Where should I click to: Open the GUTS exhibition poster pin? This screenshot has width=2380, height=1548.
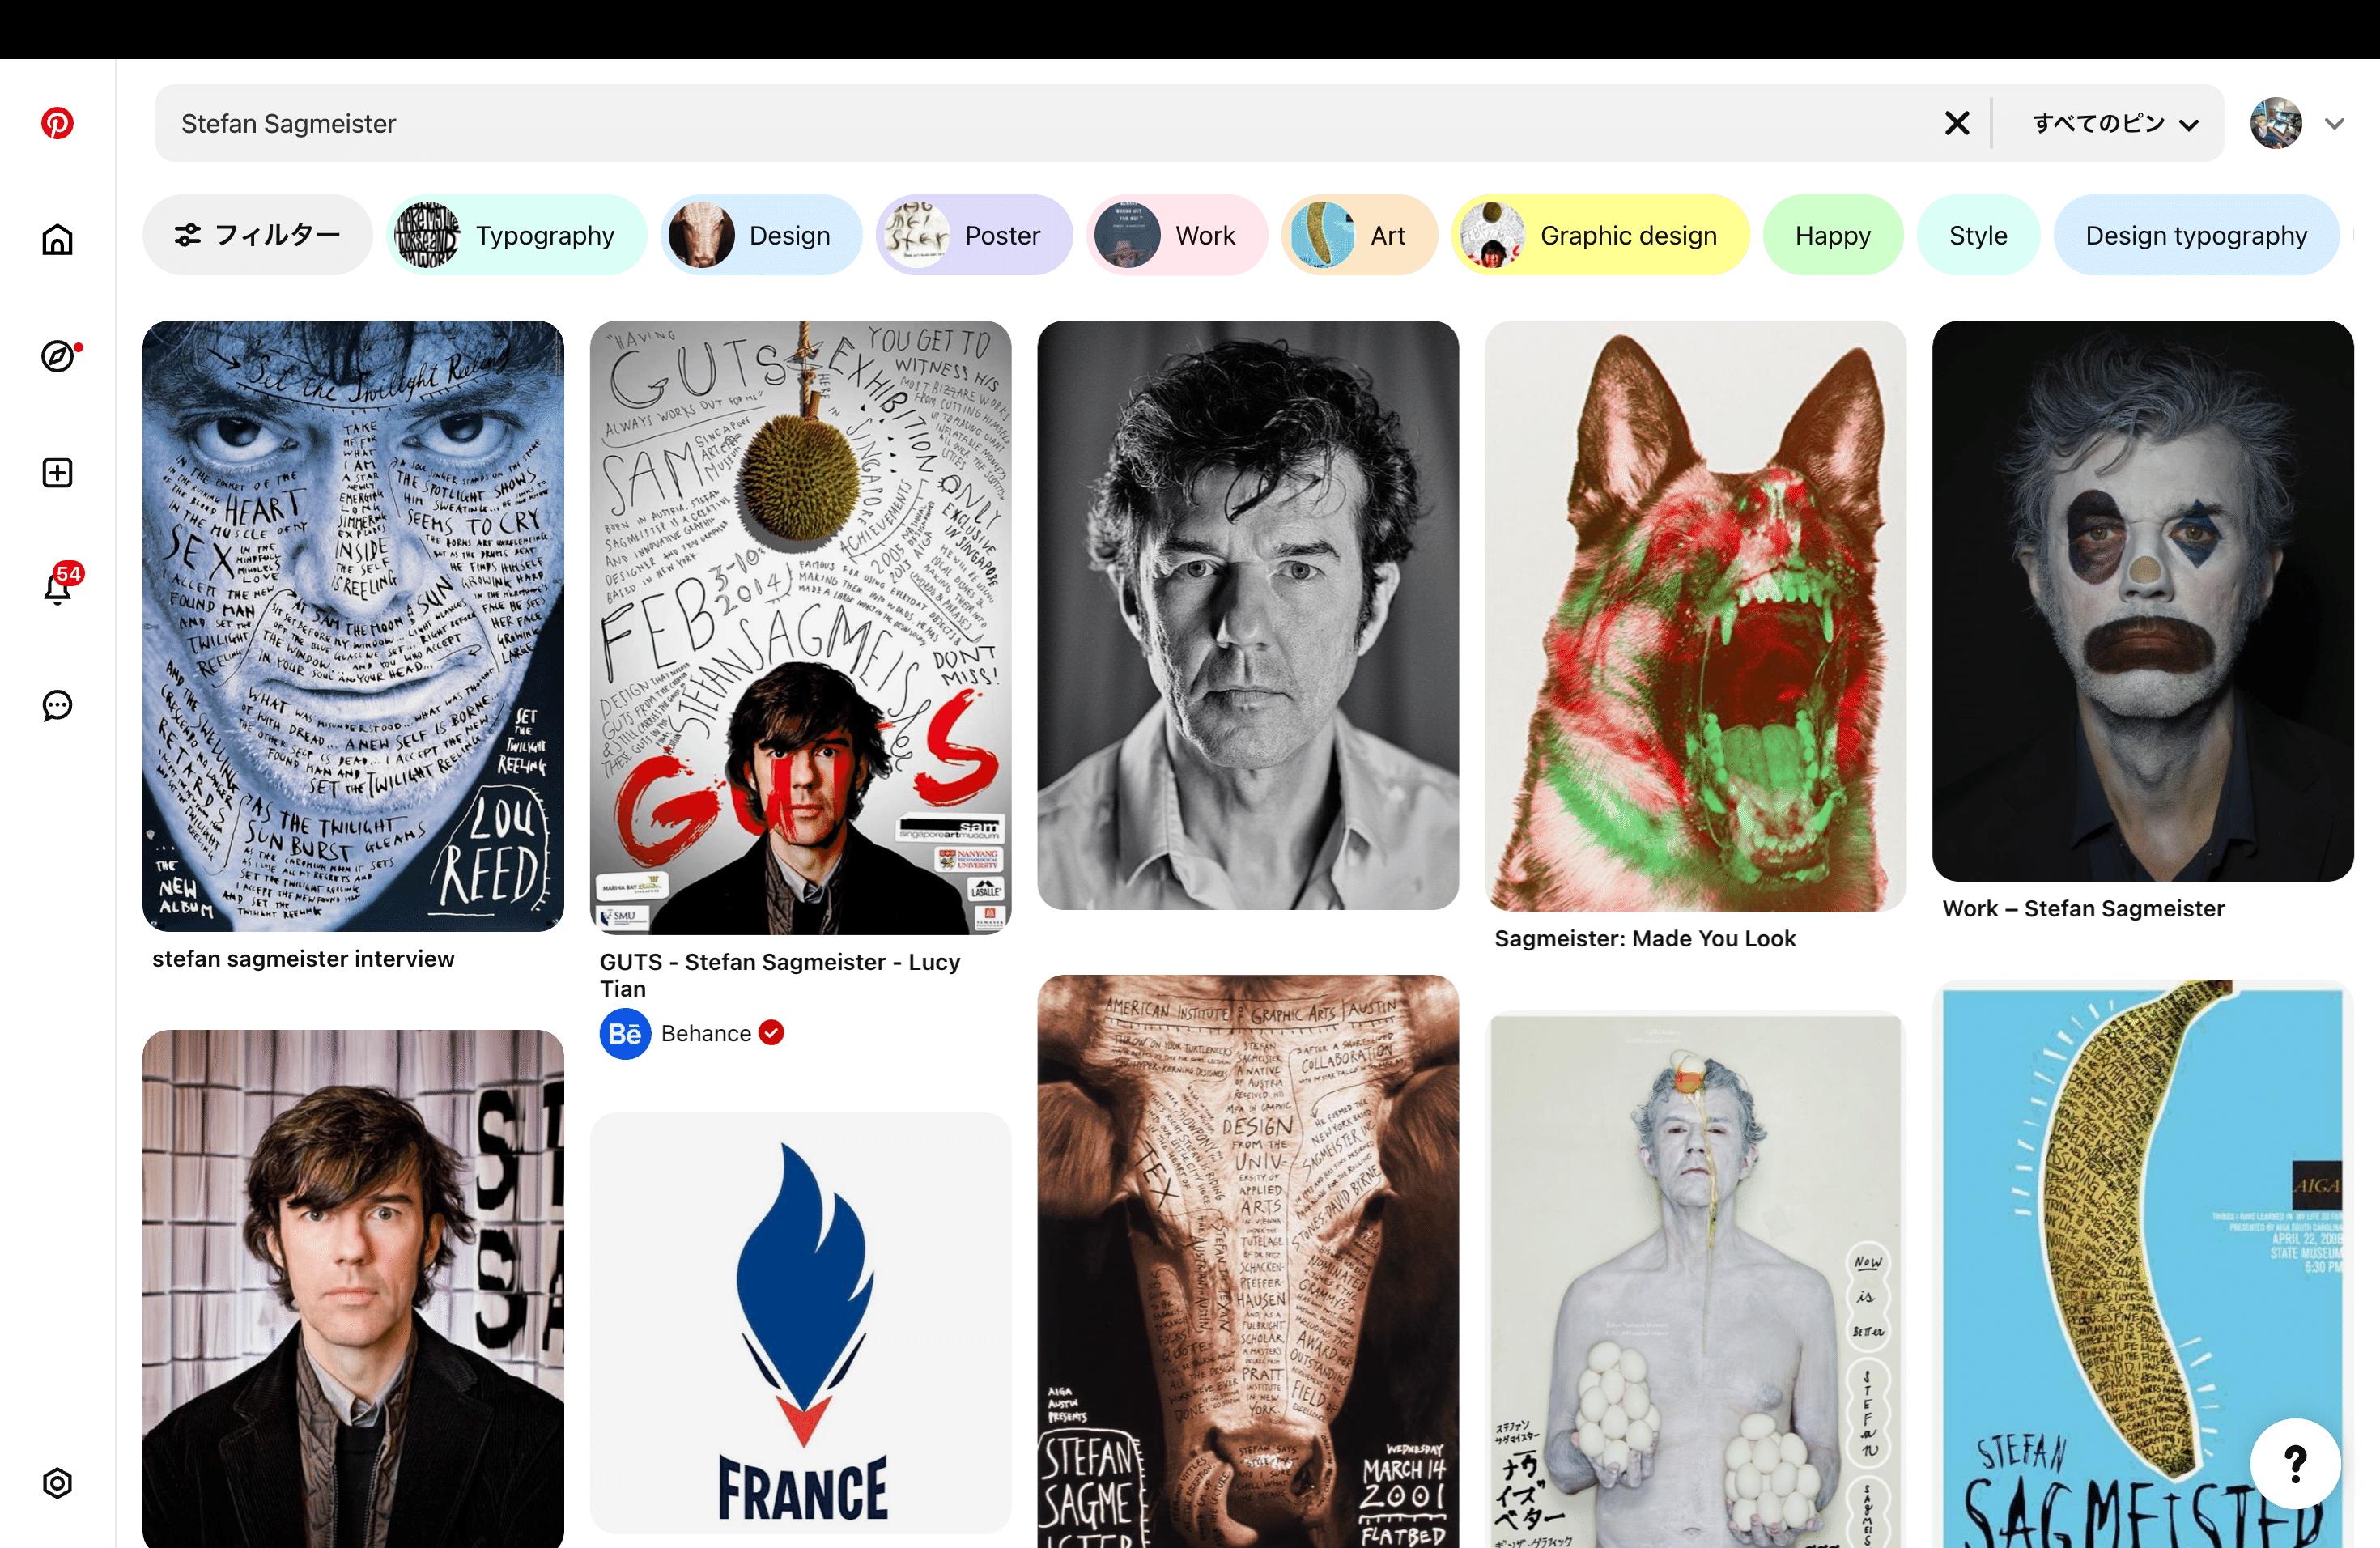800,628
